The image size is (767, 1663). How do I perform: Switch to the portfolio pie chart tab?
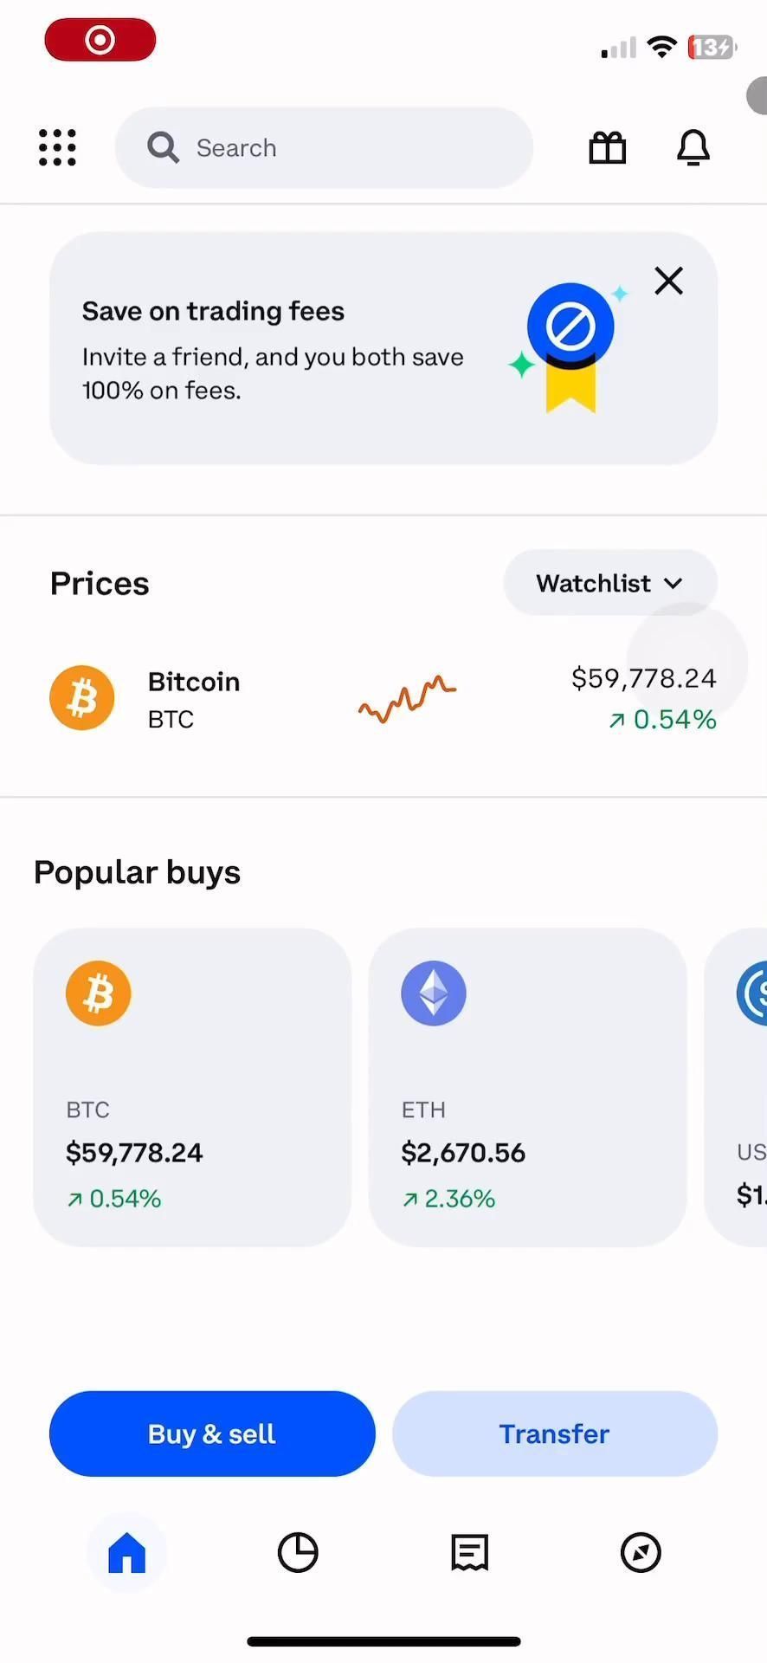coord(298,1552)
